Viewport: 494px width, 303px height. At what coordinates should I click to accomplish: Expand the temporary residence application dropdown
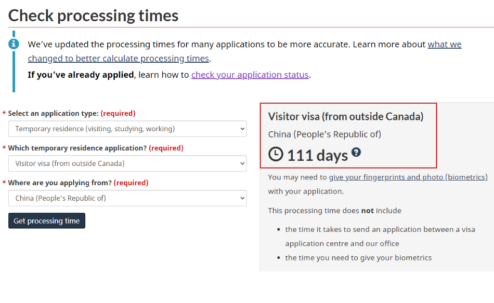[x=127, y=163]
